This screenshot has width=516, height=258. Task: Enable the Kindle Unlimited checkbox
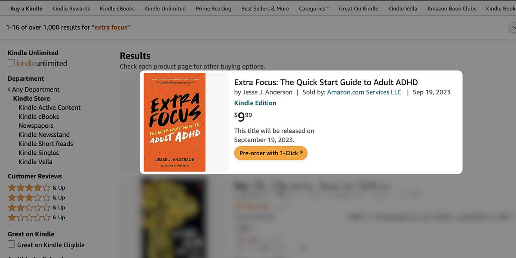[11, 62]
